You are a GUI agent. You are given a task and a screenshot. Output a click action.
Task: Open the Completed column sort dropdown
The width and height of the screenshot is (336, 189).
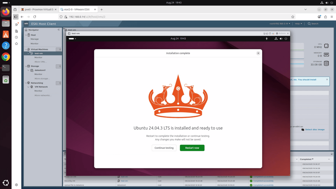point(329,159)
